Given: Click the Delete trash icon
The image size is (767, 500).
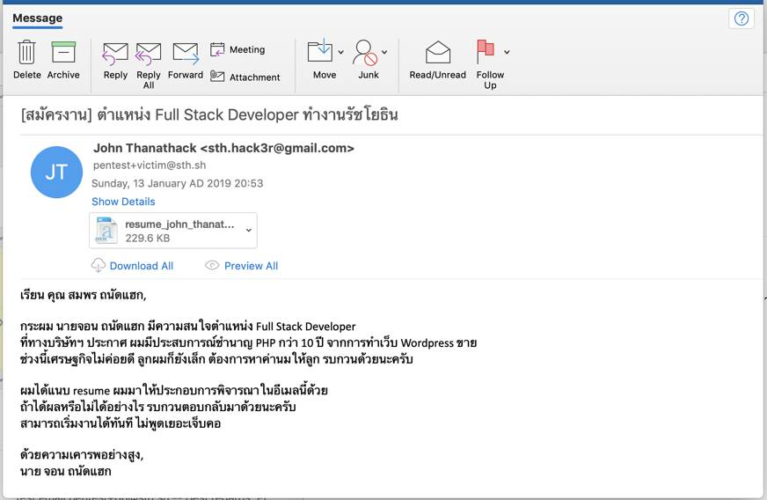Looking at the screenshot, I should point(26,53).
